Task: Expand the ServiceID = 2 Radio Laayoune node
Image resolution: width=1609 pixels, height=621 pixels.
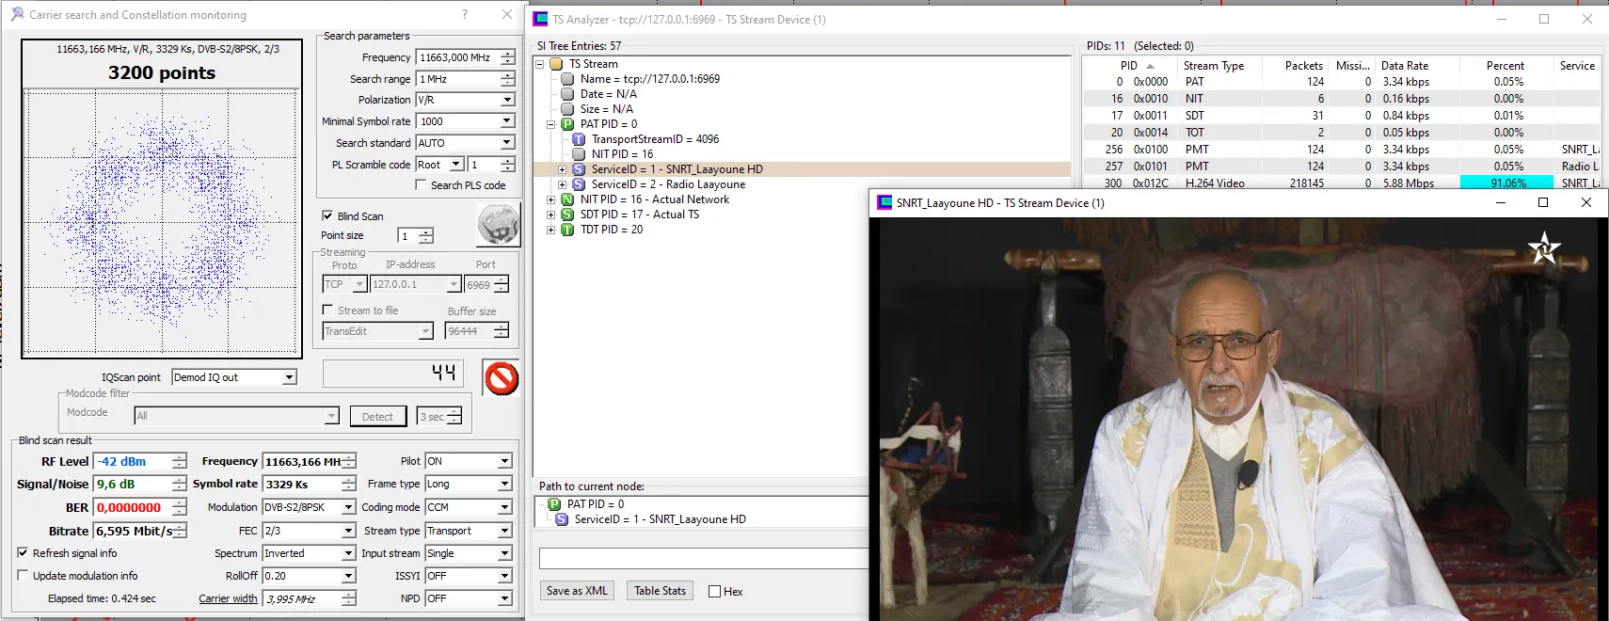Action: pyautogui.click(x=563, y=184)
